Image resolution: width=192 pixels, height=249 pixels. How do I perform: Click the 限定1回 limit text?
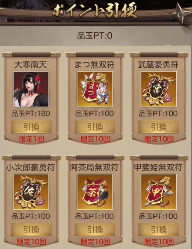[x=31, y=139]
